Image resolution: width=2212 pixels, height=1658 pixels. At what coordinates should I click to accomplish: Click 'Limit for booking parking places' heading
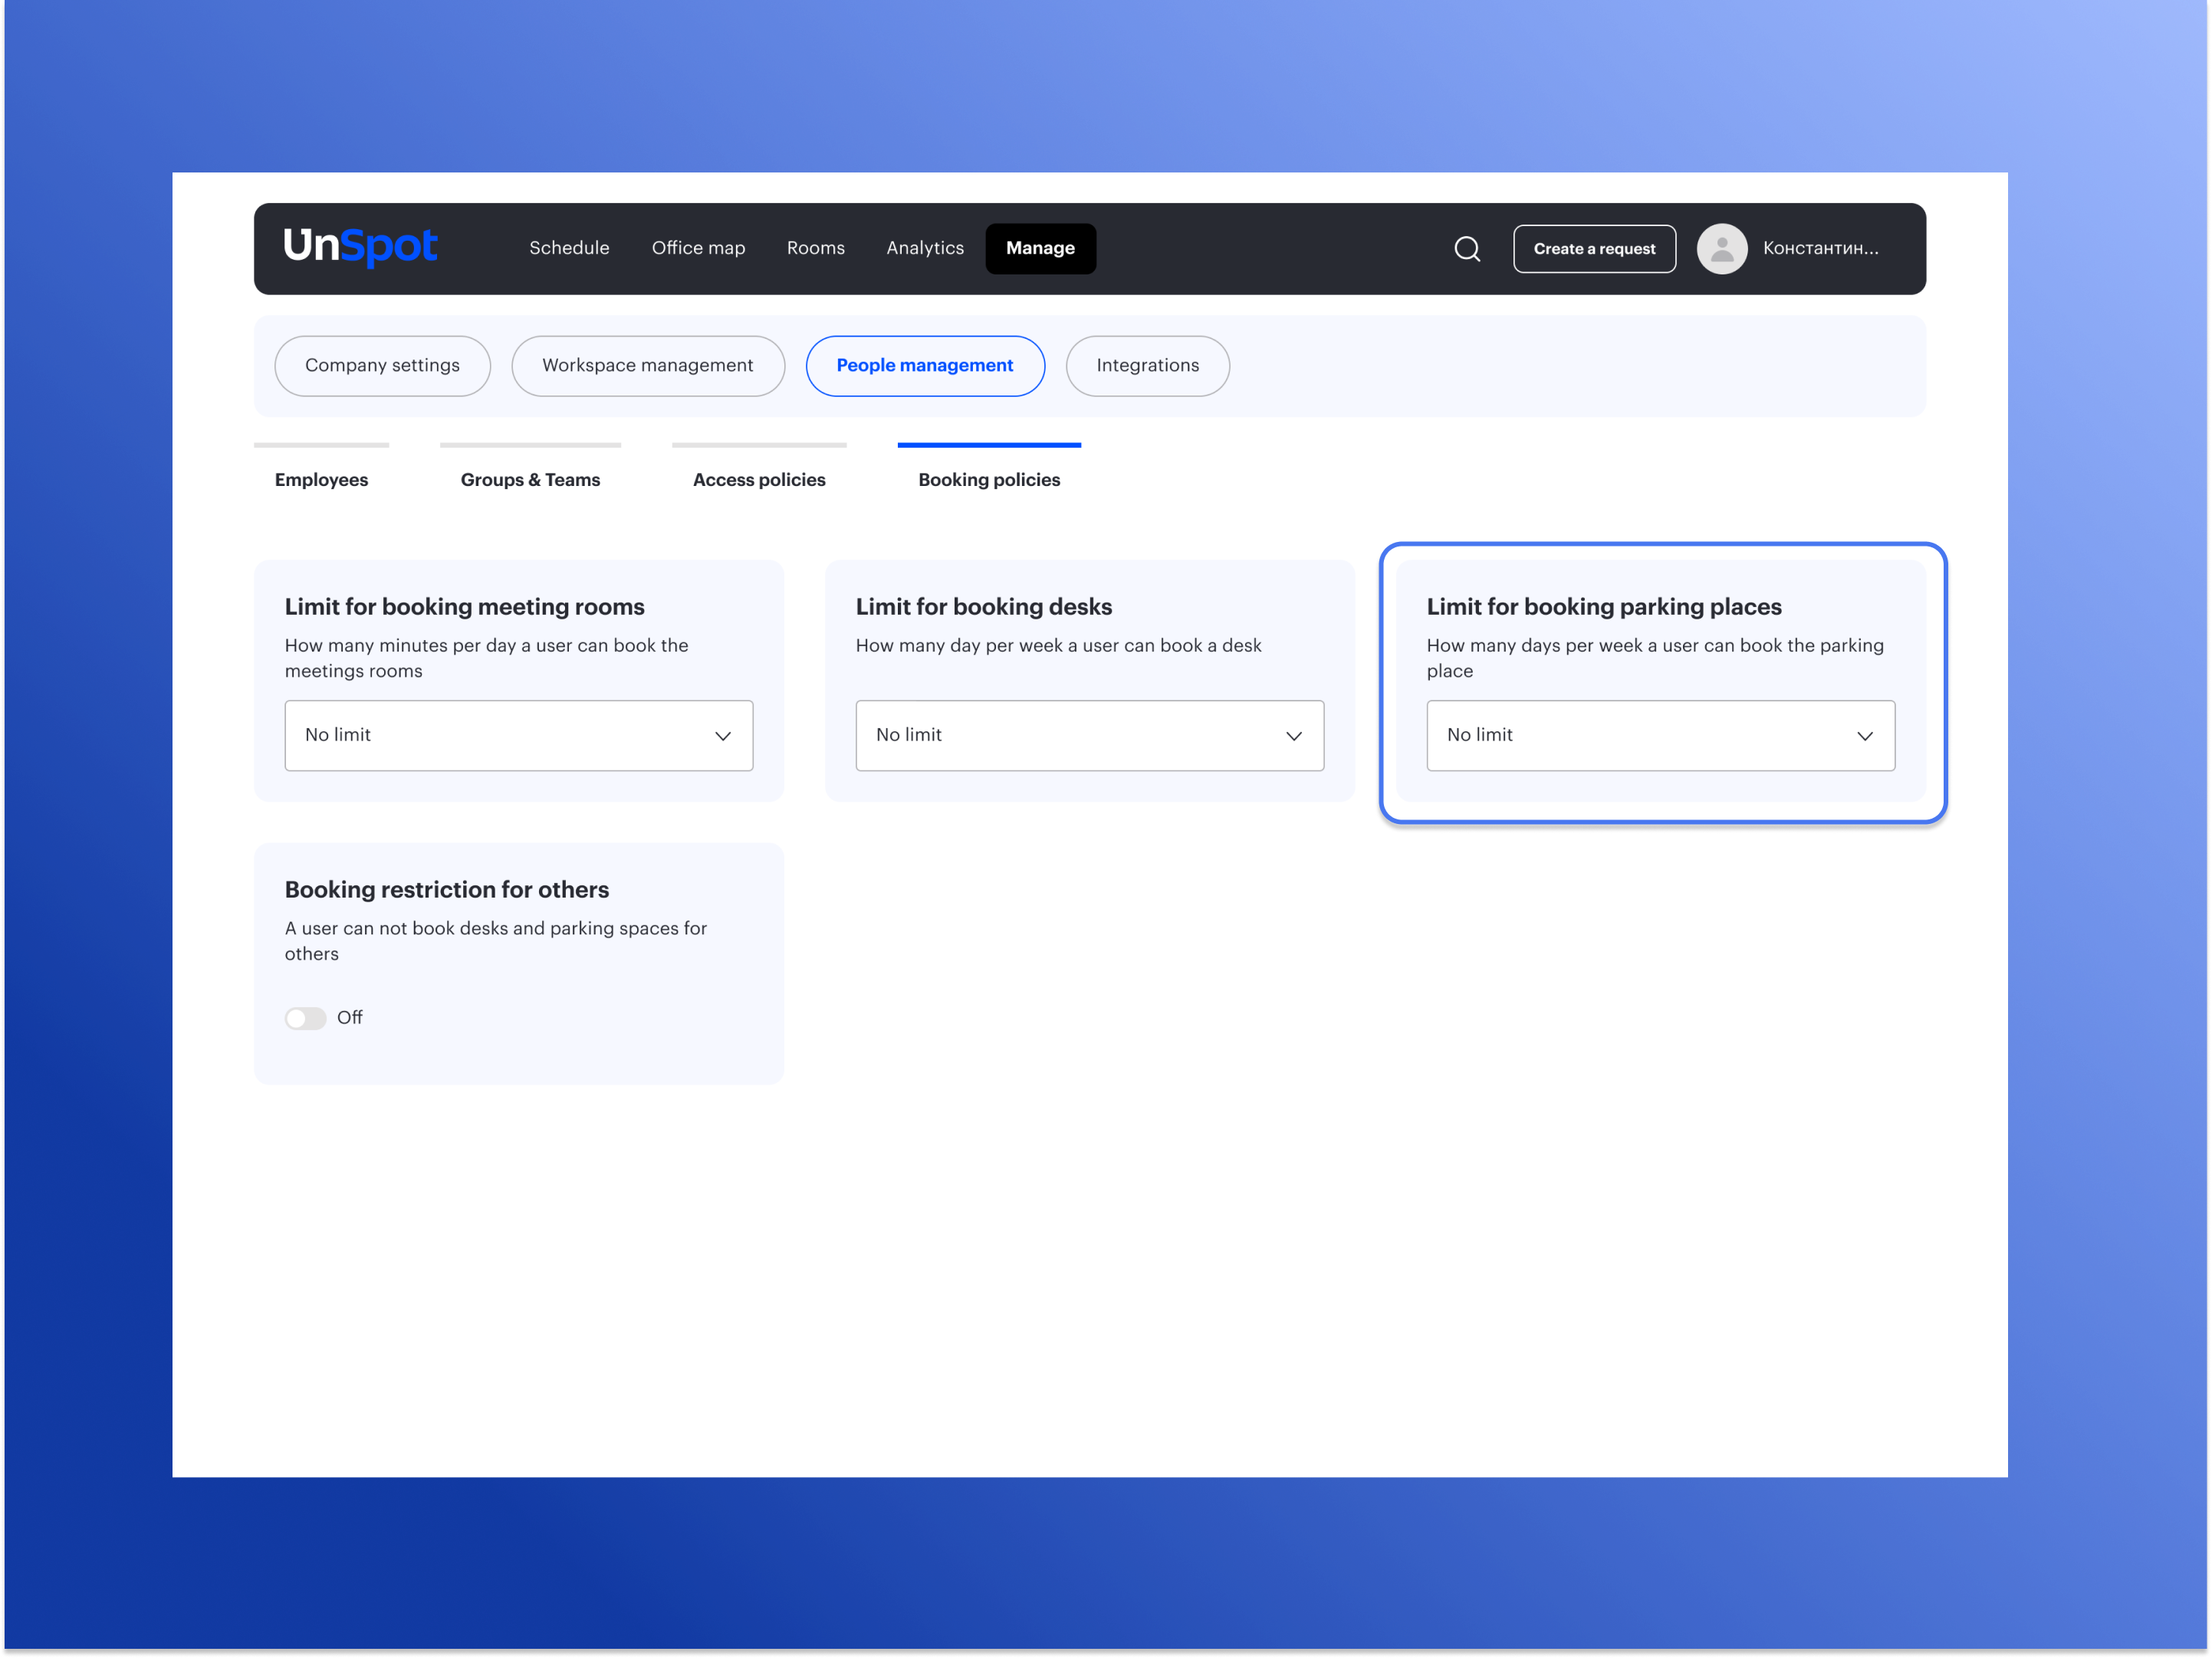[x=1604, y=607]
